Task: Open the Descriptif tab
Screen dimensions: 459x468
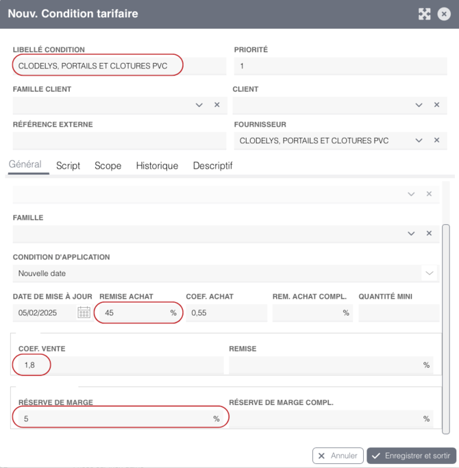Action: (x=213, y=166)
